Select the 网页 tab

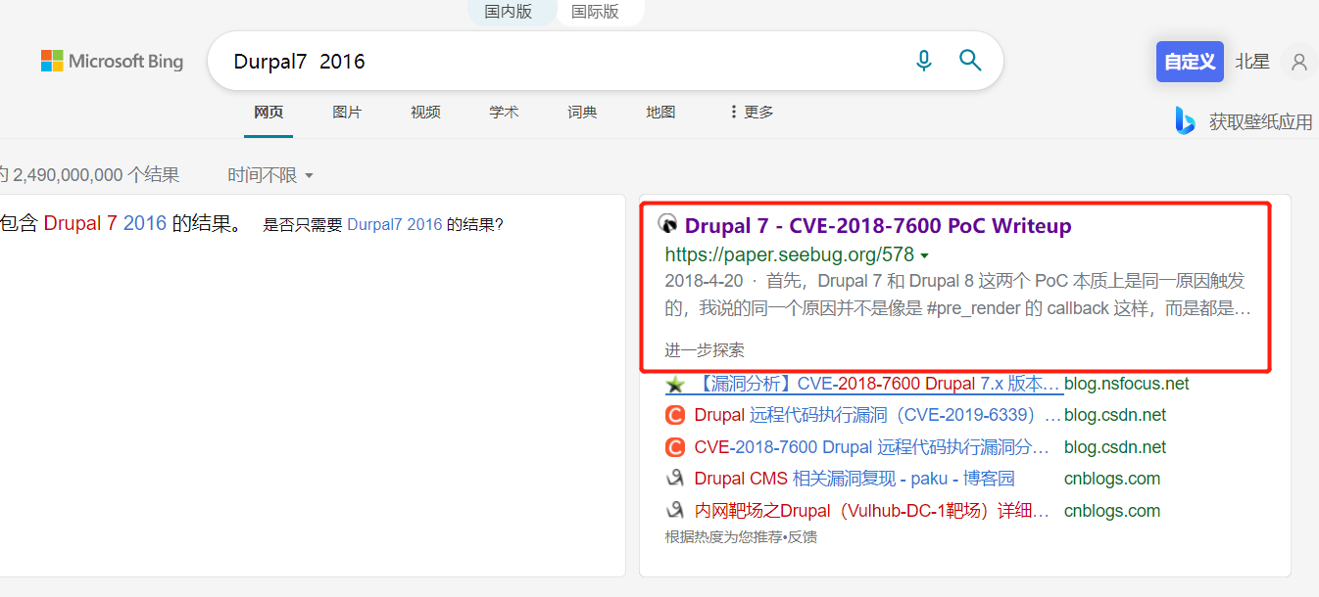click(269, 113)
